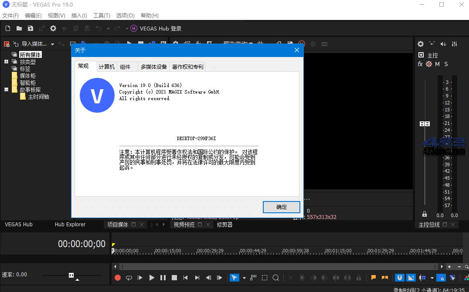Click the 确定 button to close the About dialog
Viewport: 469px width, 292px height.
pos(281,207)
